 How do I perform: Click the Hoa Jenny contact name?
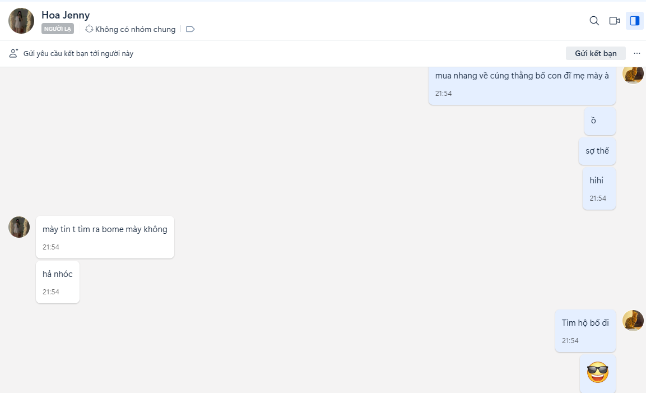pos(66,15)
